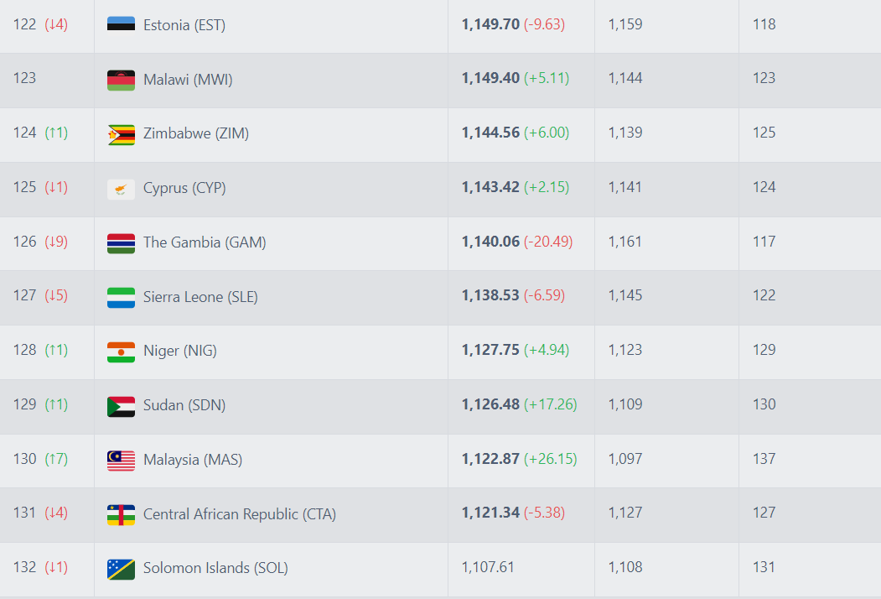This screenshot has height=599, width=881.
Task: Click The Gambia flag icon
Action: 121,243
